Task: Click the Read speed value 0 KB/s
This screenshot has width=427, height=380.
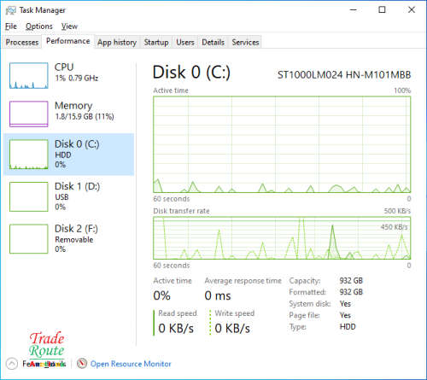Action: coord(176,328)
